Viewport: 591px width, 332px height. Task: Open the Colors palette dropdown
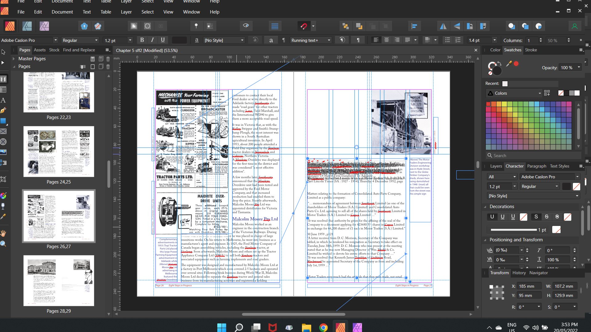click(514, 93)
